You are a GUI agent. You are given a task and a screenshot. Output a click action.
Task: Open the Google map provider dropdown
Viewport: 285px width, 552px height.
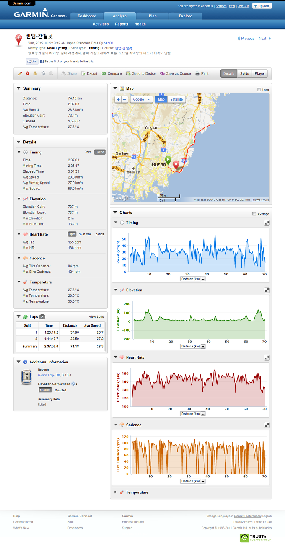pyautogui.click(x=142, y=99)
